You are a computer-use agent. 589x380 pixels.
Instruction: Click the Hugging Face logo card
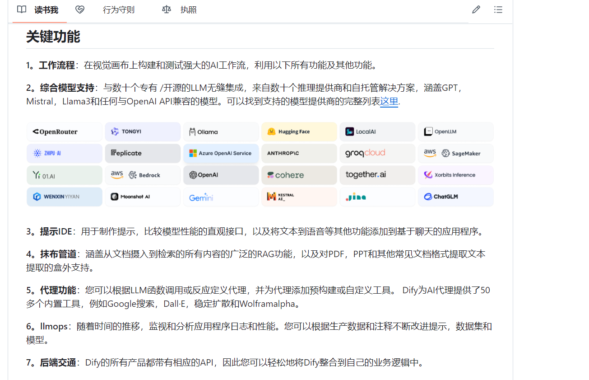click(x=299, y=131)
